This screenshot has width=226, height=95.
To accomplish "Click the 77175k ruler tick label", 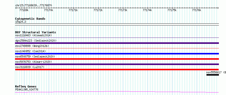I will pyautogui.click(x=172, y=10).
